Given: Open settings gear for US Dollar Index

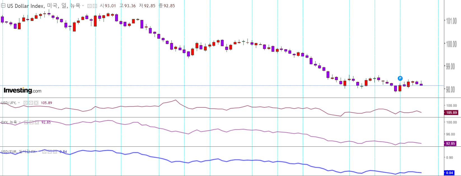Looking at the screenshot, I should pyautogui.click(x=95, y=6).
